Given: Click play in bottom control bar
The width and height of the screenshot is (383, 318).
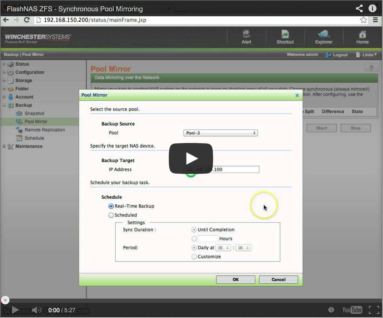Looking at the screenshot, I should click(x=15, y=310).
